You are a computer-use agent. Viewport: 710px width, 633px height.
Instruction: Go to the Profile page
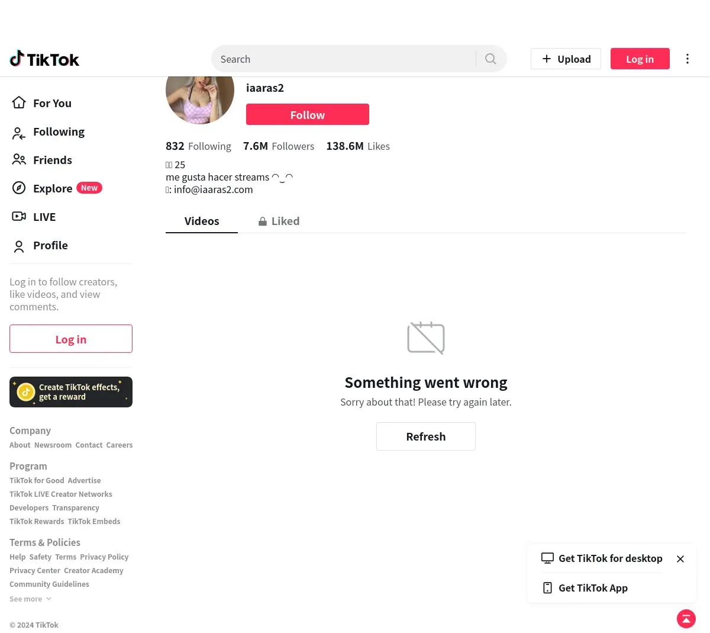(50, 245)
